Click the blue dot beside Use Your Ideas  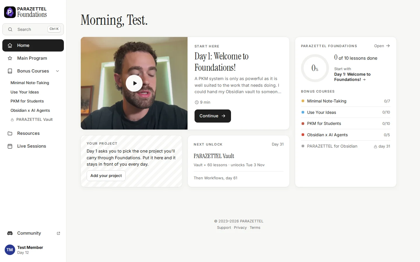pos(303,112)
